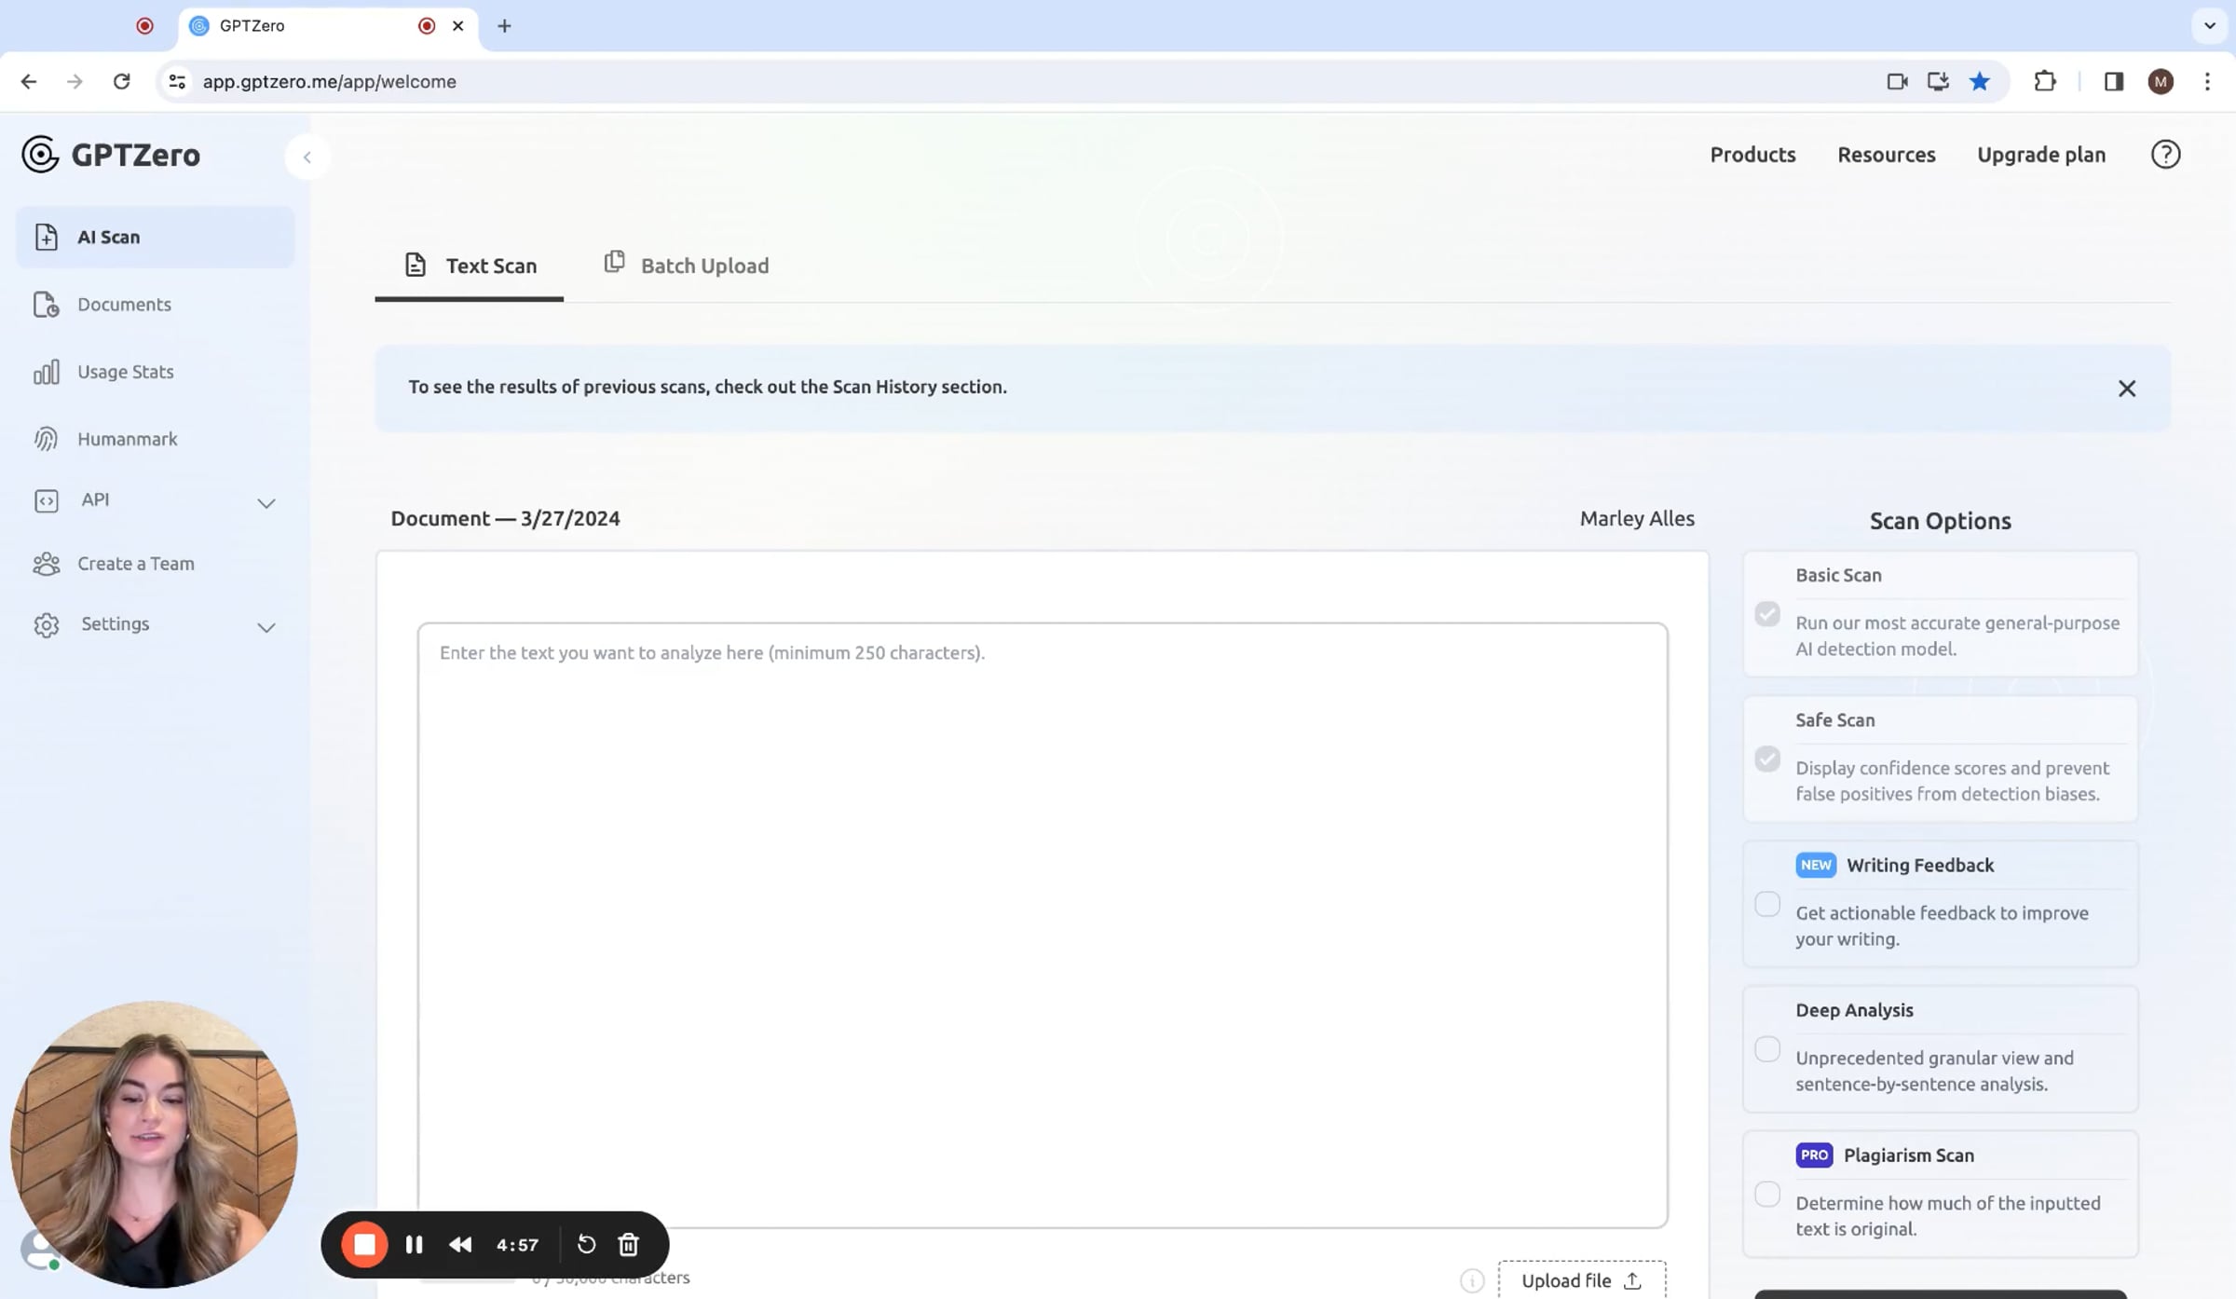Go forward in browser history
Image resolution: width=2236 pixels, height=1299 pixels.
coord(75,82)
